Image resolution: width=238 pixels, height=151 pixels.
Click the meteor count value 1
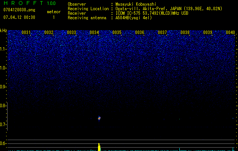(54, 17)
